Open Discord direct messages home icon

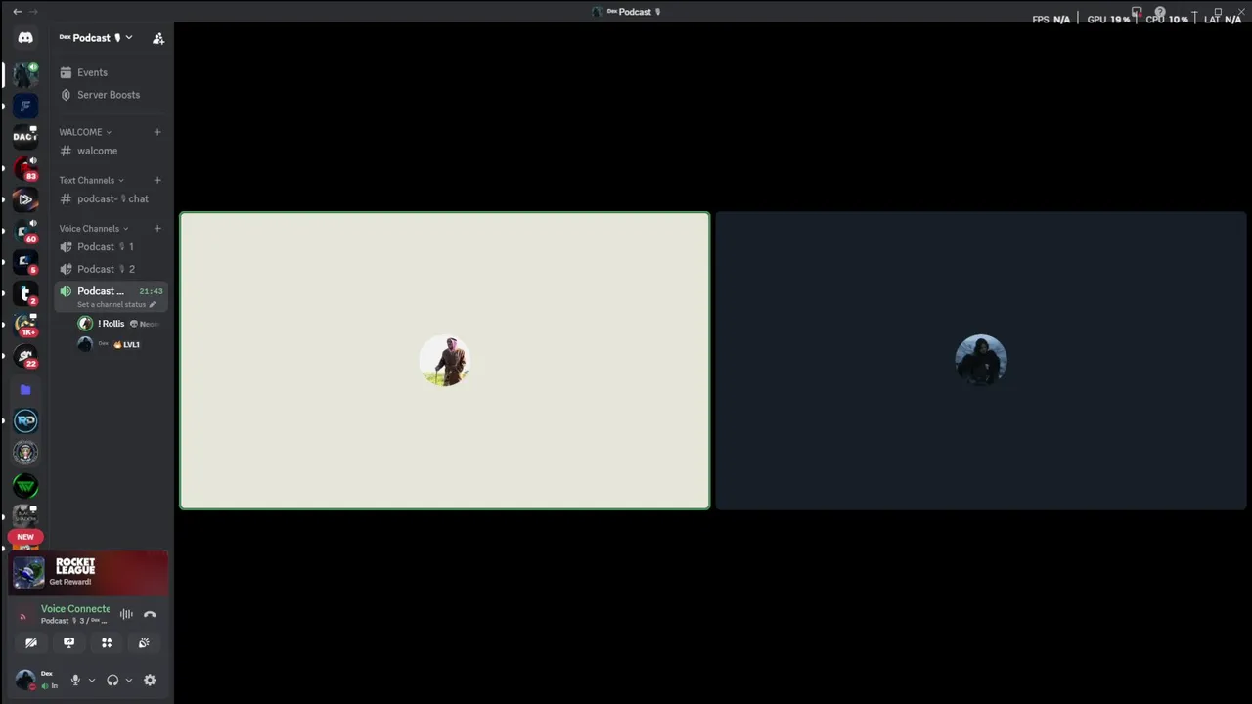click(x=25, y=38)
